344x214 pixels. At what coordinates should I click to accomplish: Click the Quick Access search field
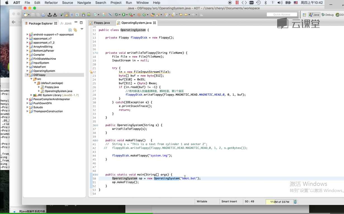tap(282, 14)
